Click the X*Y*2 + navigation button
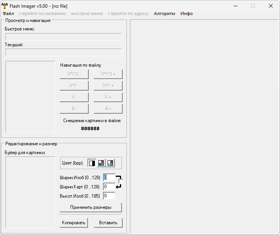The height and width of the screenshot is (235, 280). [108, 74]
